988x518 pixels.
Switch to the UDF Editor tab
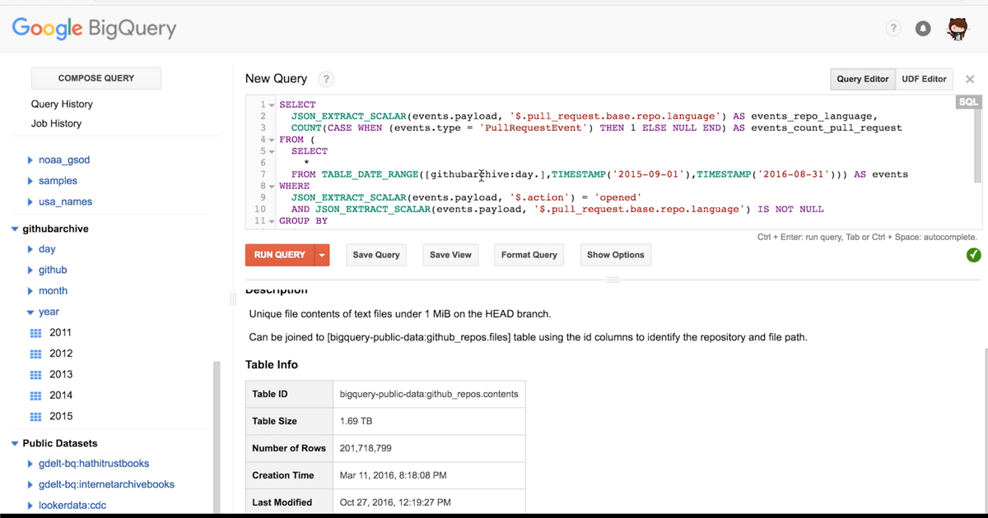coord(924,79)
